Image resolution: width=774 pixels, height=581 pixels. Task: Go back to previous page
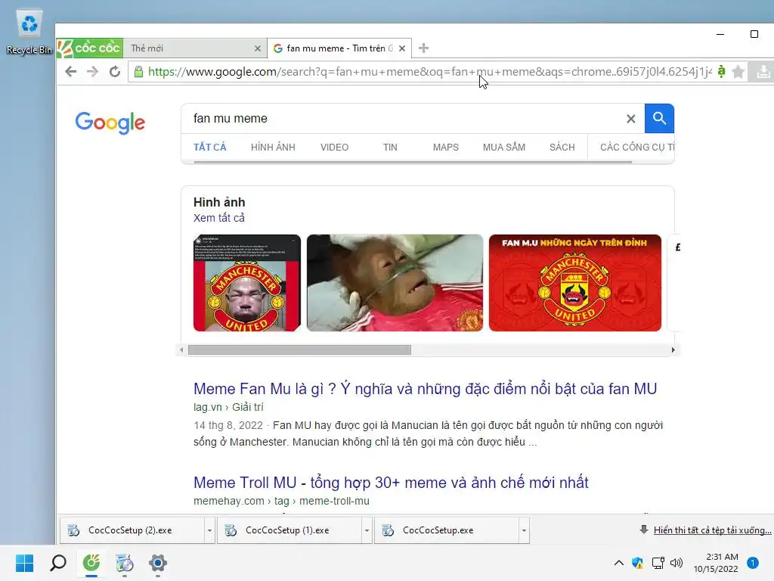click(70, 72)
